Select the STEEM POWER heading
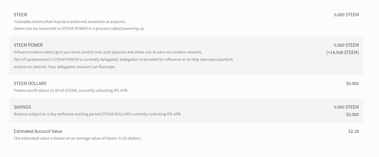Screen dimensions: 379x157 [28, 45]
